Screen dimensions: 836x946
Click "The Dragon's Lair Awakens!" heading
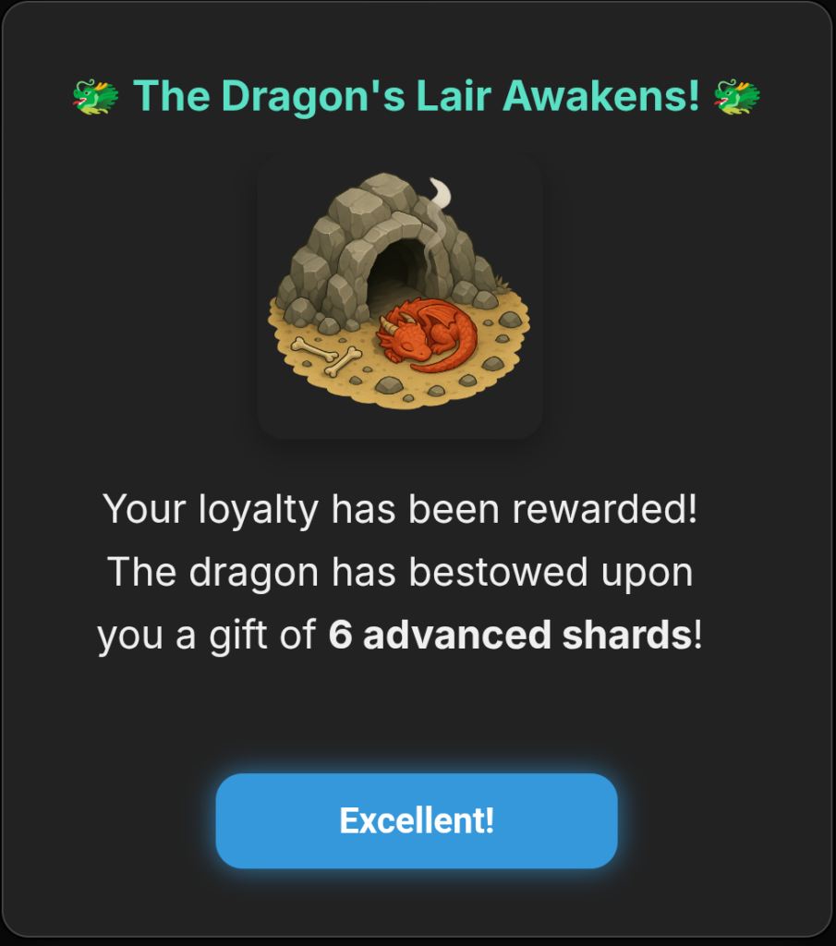pos(417,96)
